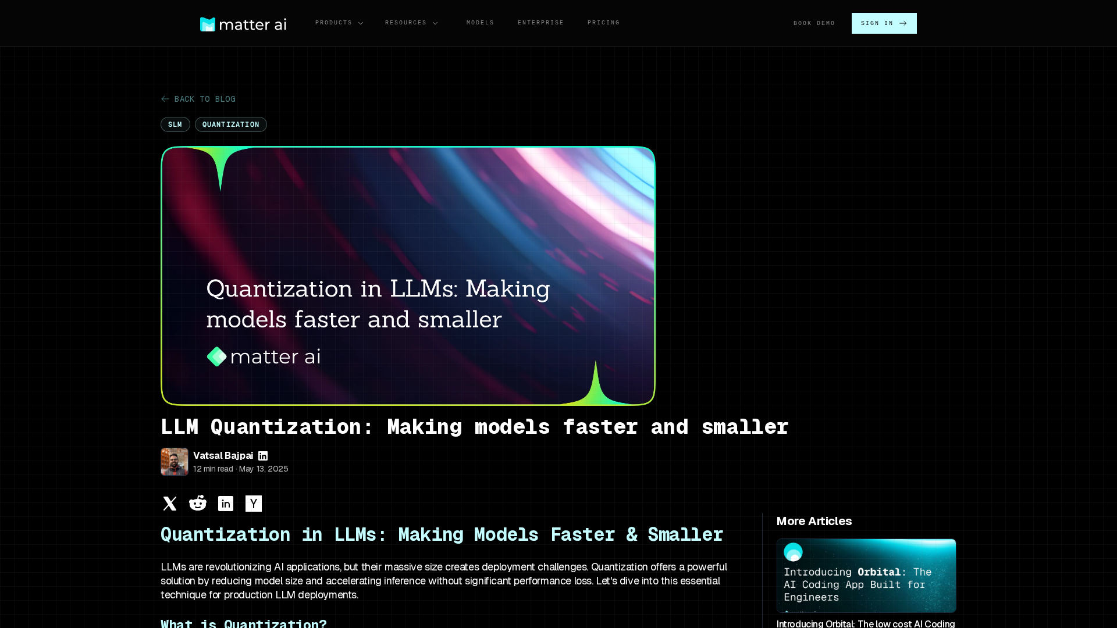
Task: Share article on Reddit
Action: click(x=198, y=504)
